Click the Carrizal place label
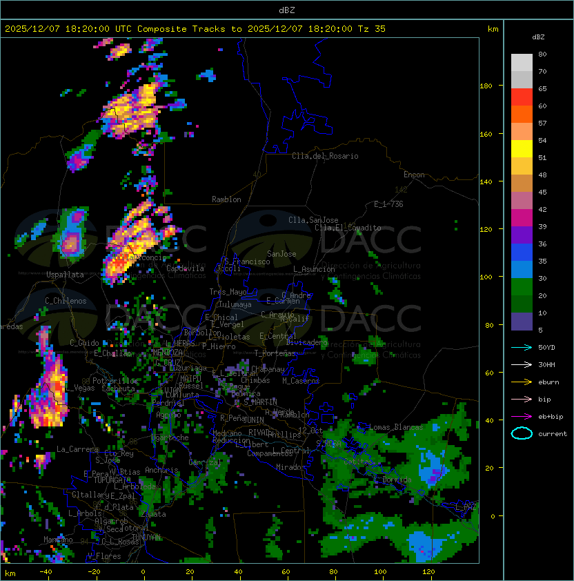The image size is (574, 581). pyautogui.click(x=205, y=462)
